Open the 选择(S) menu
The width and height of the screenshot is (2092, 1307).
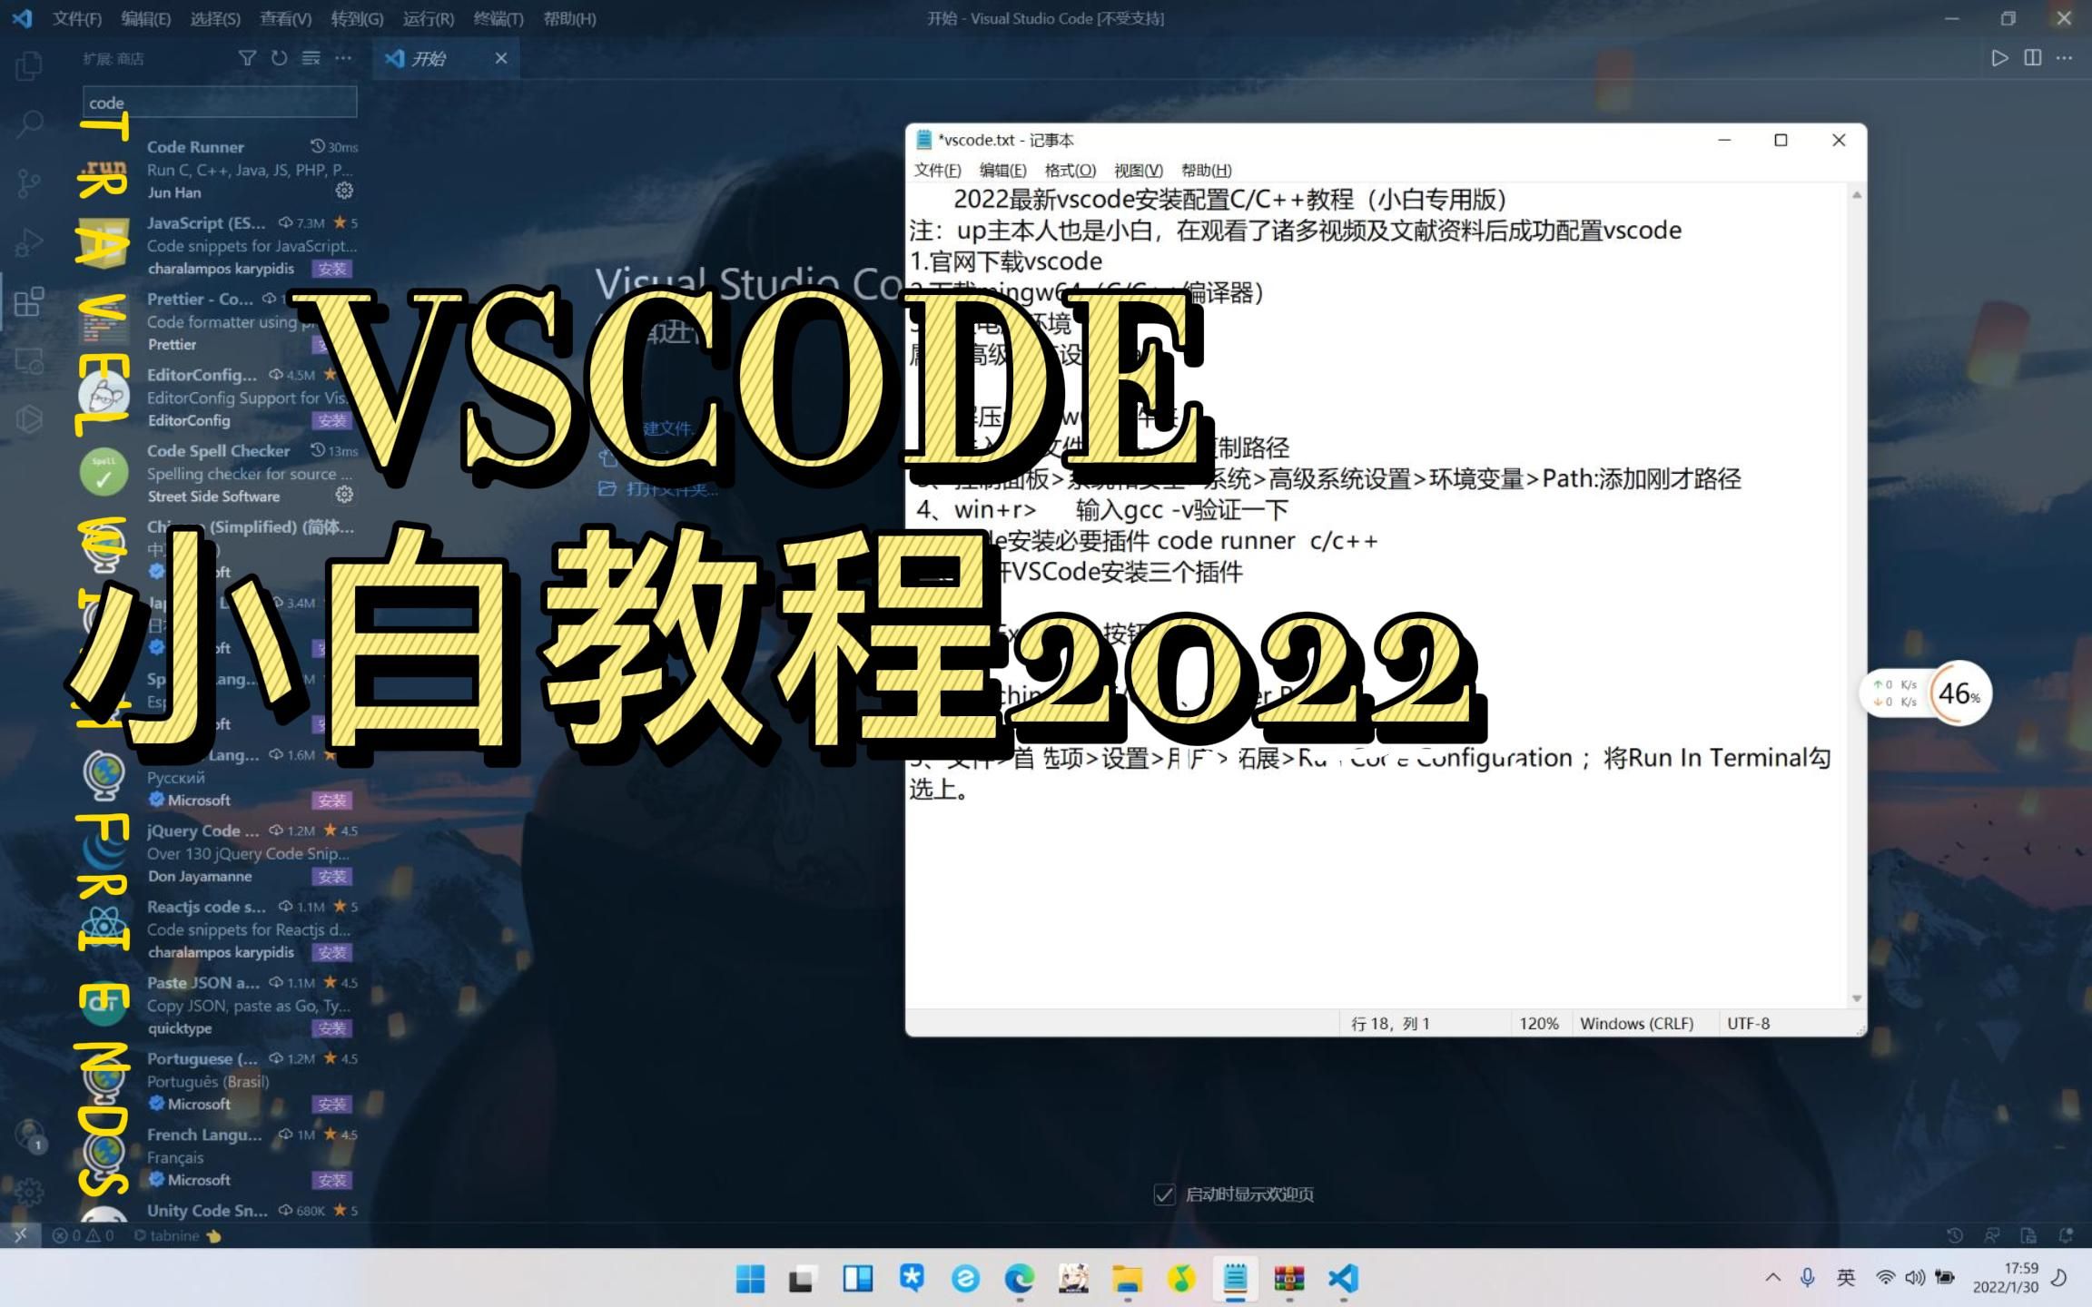(215, 18)
